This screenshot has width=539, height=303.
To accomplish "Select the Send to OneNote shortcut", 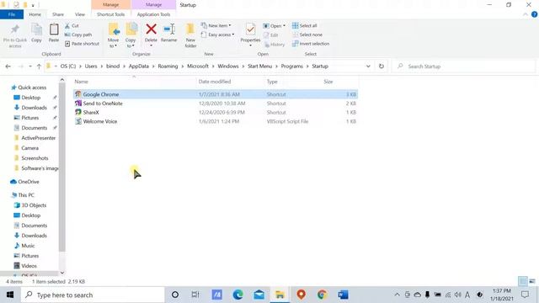I will 216,104.
